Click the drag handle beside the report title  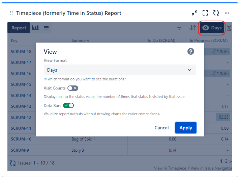click(11, 13)
